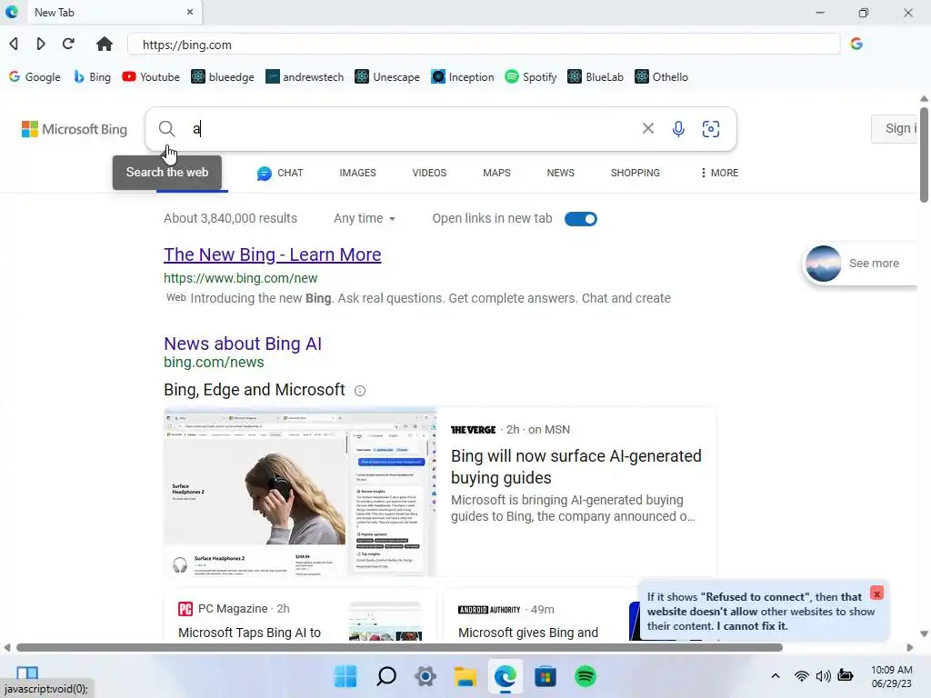This screenshot has height=698, width=931.
Task: Open the bing.com/news link
Action: point(214,362)
